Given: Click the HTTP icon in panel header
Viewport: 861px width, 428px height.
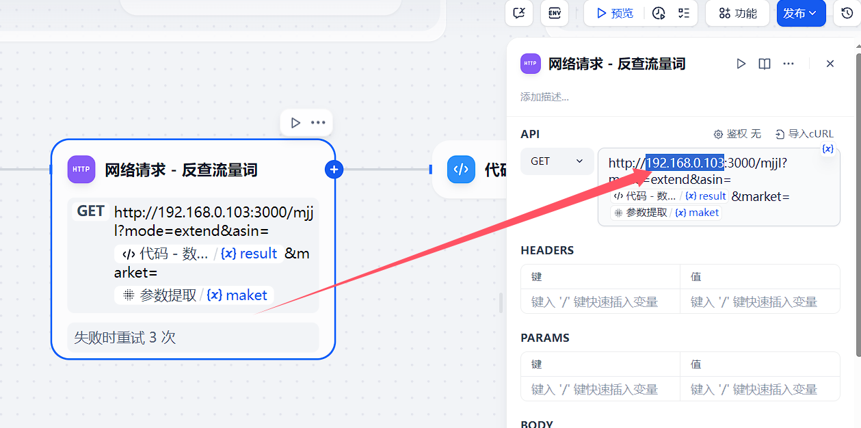Looking at the screenshot, I should [531, 64].
